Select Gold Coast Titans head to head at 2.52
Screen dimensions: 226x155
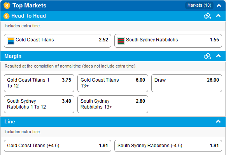58,41
